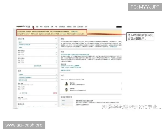Viewport: 165px width, 132px height.
Task: Click the 不到24小时 buyer messages row
Action: click(37, 87)
